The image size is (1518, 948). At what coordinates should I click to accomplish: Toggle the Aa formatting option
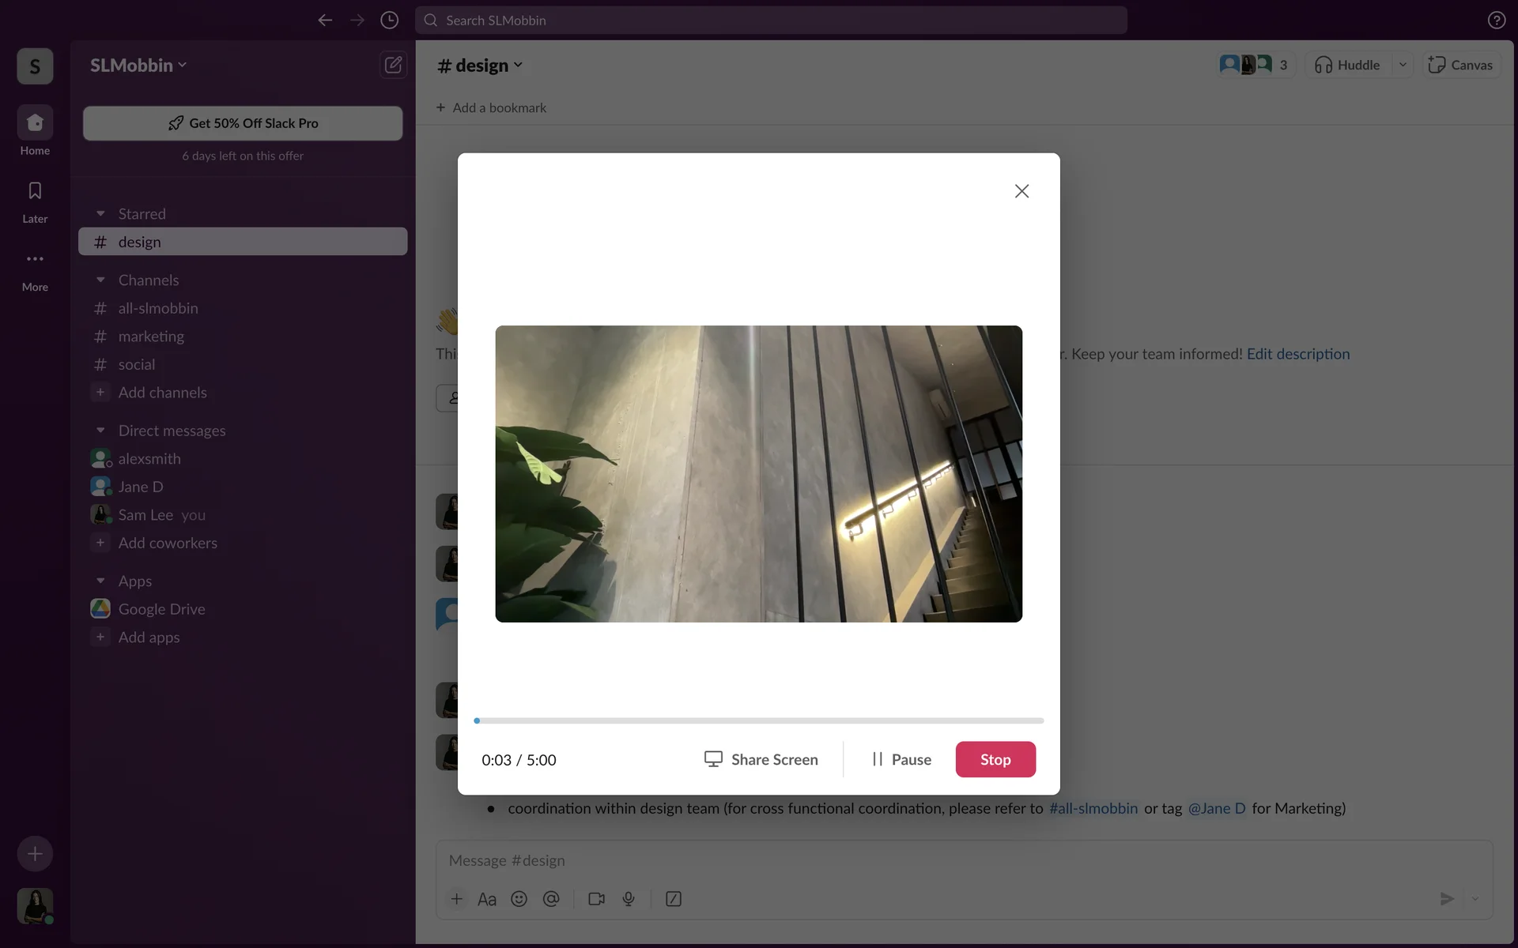click(487, 899)
